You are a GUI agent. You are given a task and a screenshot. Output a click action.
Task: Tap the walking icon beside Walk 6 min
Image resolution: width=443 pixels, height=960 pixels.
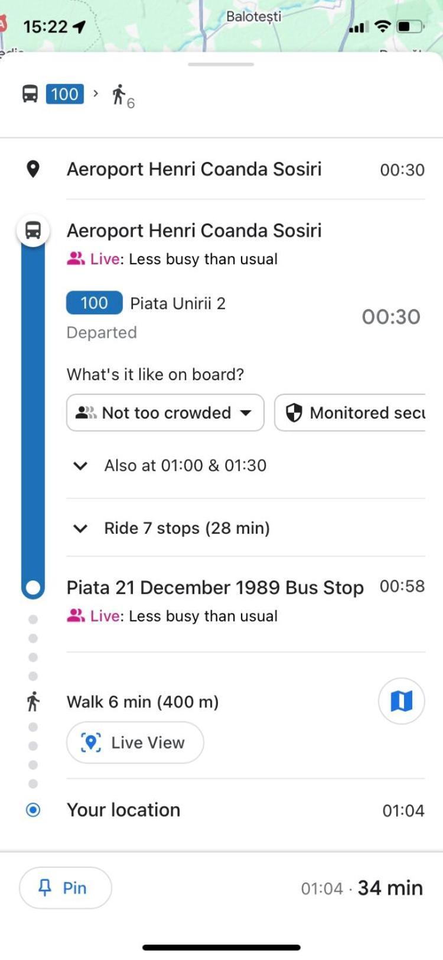click(33, 702)
